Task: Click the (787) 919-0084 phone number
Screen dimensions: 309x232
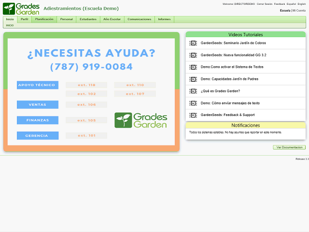Action: (x=91, y=67)
